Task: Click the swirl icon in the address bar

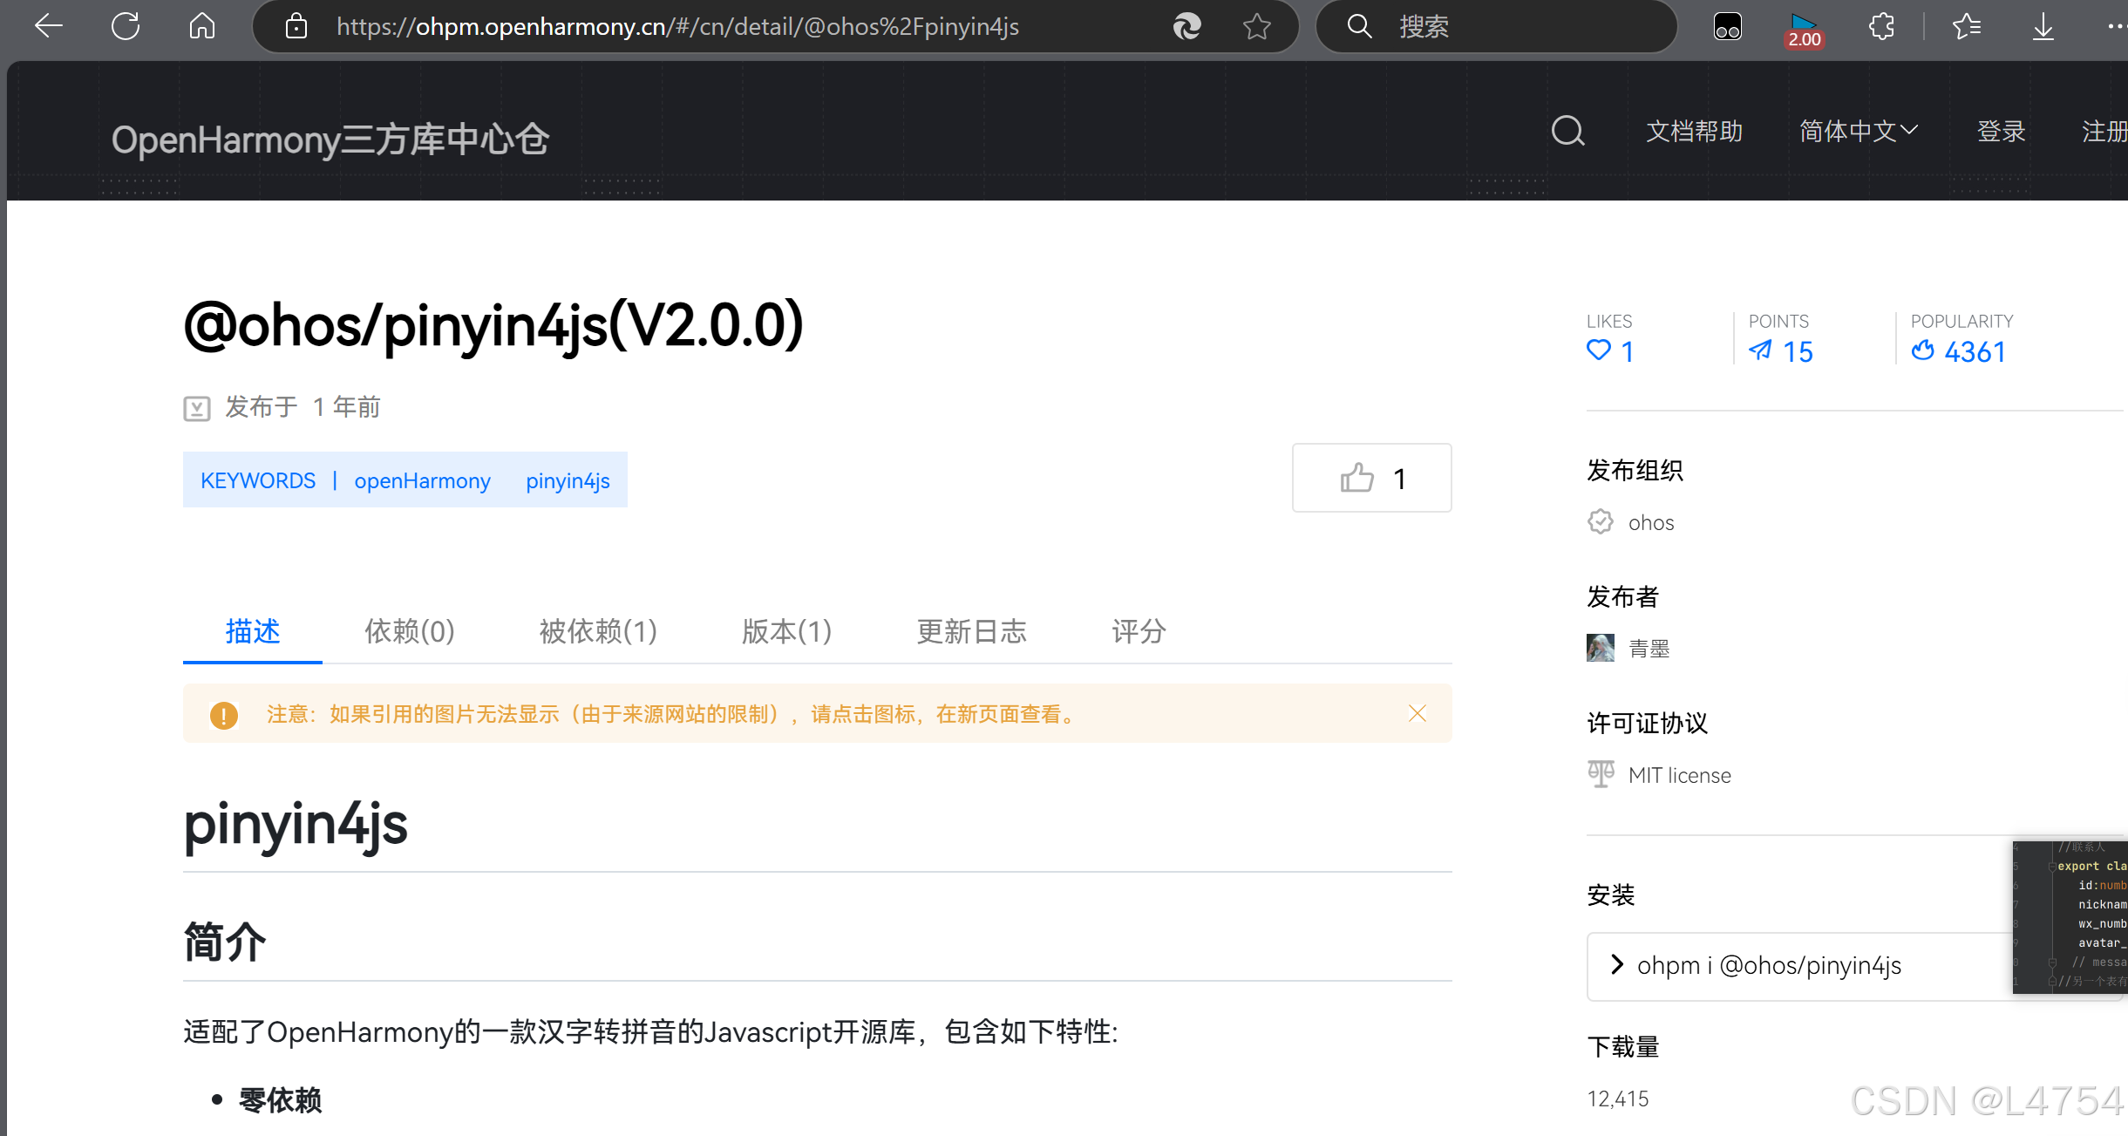Action: click(x=1186, y=26)
